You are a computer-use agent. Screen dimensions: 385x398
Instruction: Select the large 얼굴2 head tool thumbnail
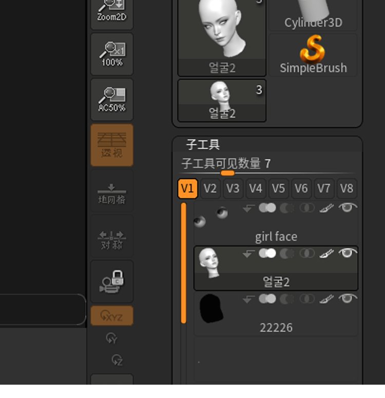(x=222, y=37)
